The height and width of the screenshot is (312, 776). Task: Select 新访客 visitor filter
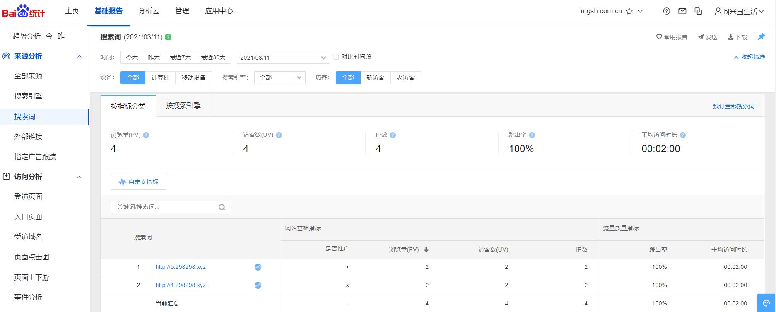point(375,77)
